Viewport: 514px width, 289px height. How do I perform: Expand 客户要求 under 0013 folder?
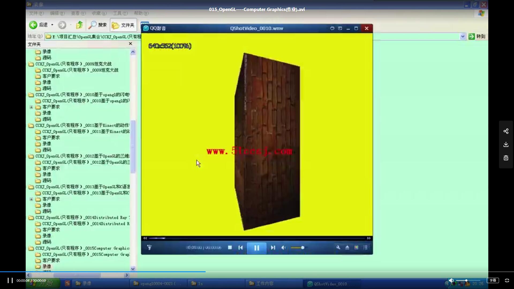31,199
